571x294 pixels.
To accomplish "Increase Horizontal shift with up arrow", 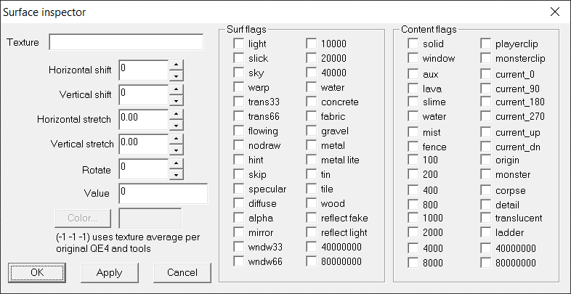I will pyautogui.click(x=176, y=65).
